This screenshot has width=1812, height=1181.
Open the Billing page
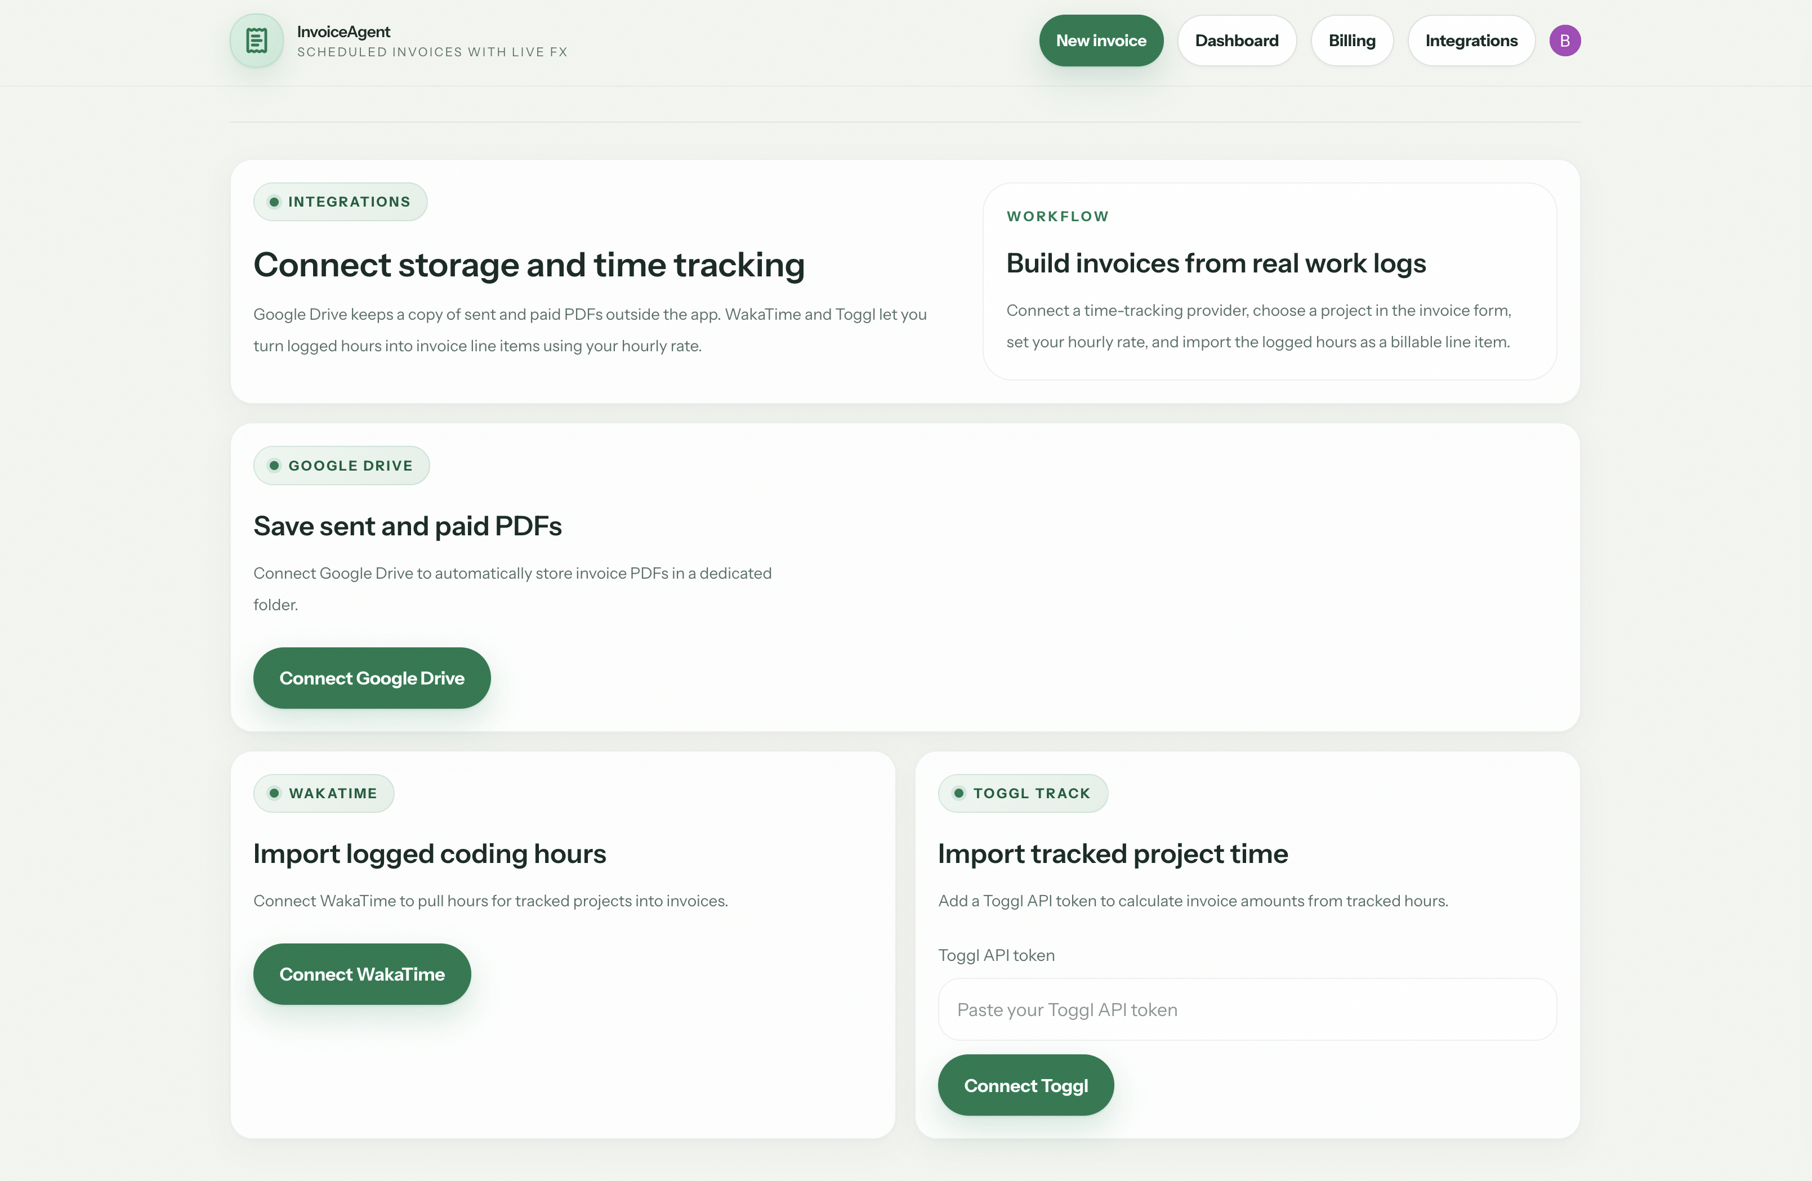(x=1351, y=41)
